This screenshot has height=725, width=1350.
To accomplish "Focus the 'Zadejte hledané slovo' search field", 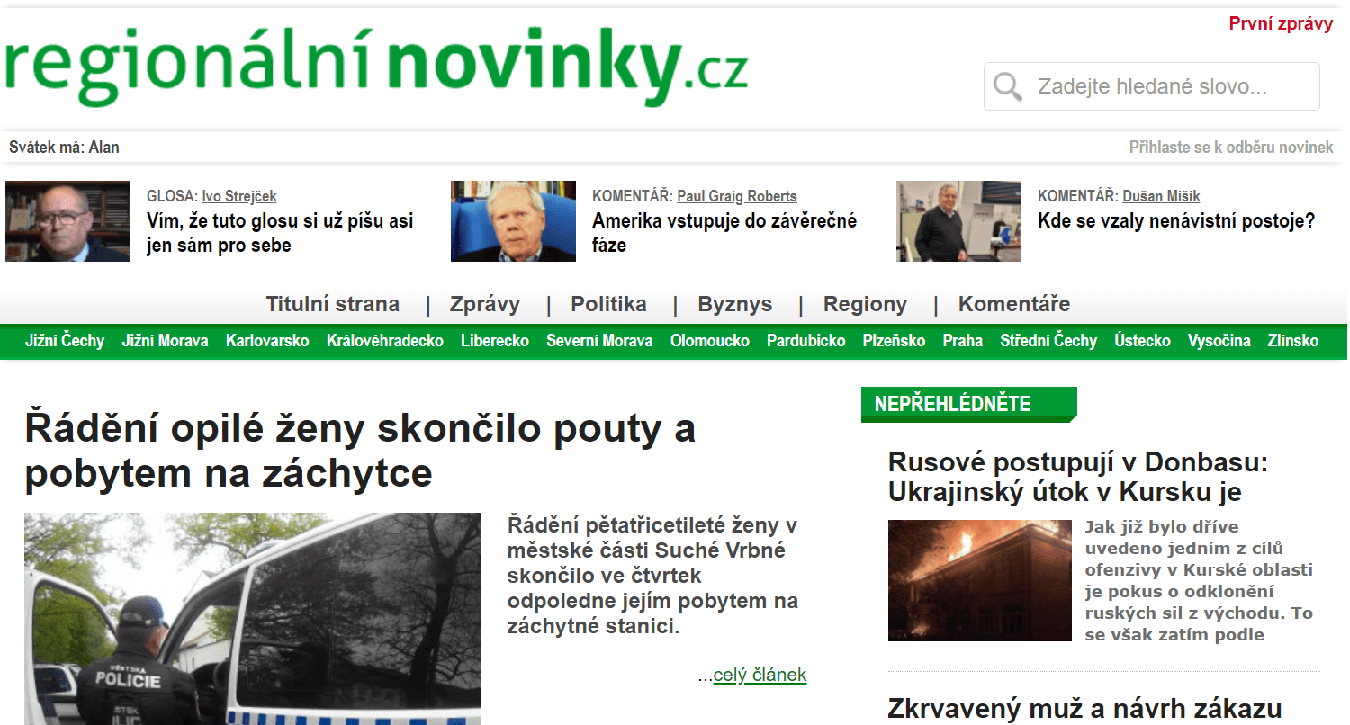I will (x=1152, y=86).
